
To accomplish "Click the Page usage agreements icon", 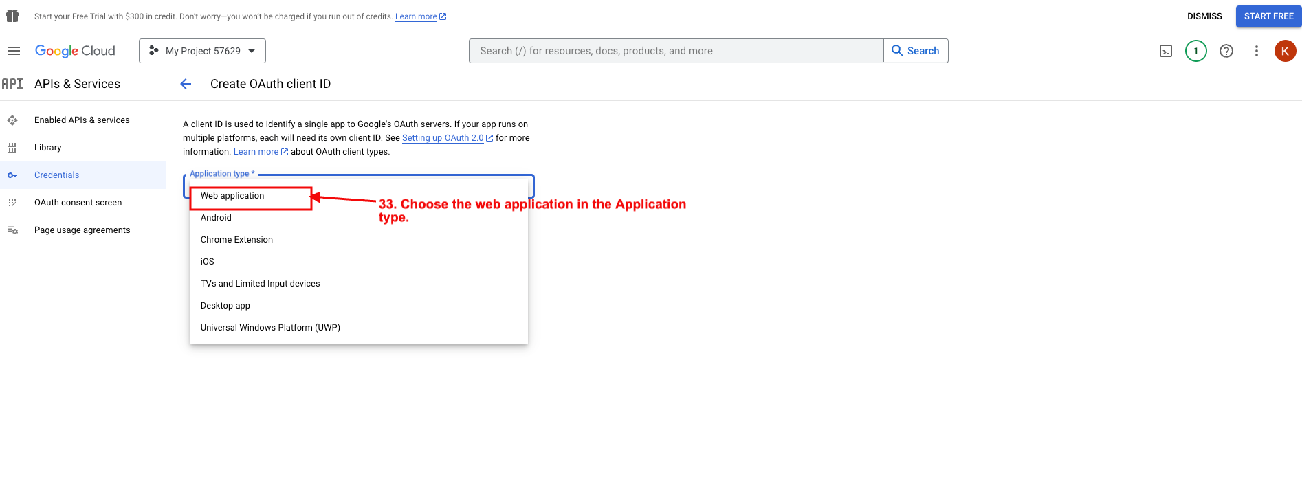I will click(12, 230).
